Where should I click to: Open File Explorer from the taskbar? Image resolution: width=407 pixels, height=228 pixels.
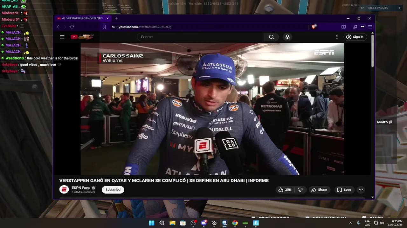(x=172, y=223)
